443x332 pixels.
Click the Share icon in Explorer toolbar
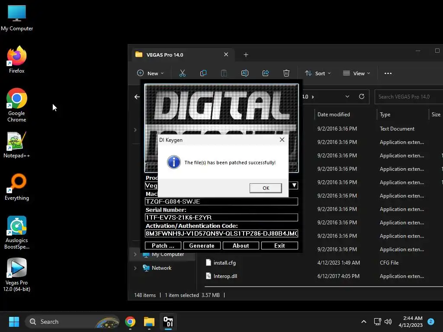click(266, 73)
